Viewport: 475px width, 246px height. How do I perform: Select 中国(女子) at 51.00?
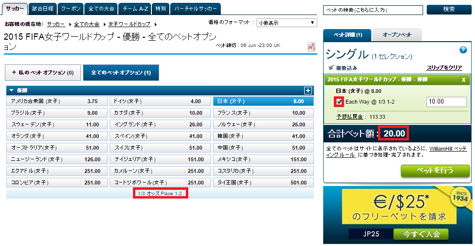[x=263, y=148]
